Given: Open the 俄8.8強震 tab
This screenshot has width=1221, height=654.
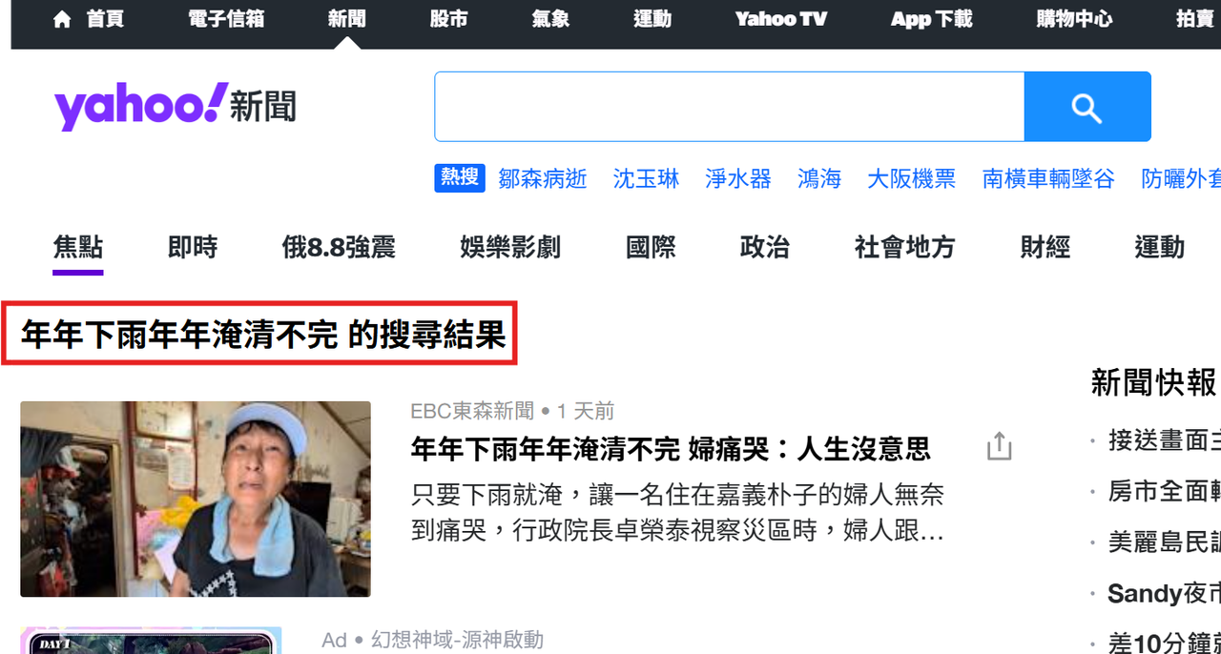Looking at the screenshot, I should pyautogui.click(x=339, y=248).
